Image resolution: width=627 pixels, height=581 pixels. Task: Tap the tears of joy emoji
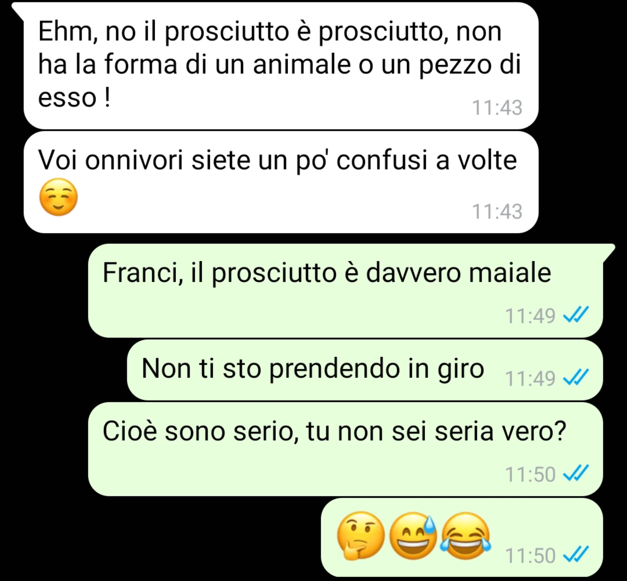pyautogui.click(x=466, y=535)
